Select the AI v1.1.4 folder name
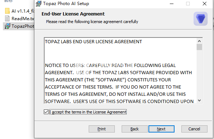This screenshot has height=139, width=214. click(x=23, y=11)
